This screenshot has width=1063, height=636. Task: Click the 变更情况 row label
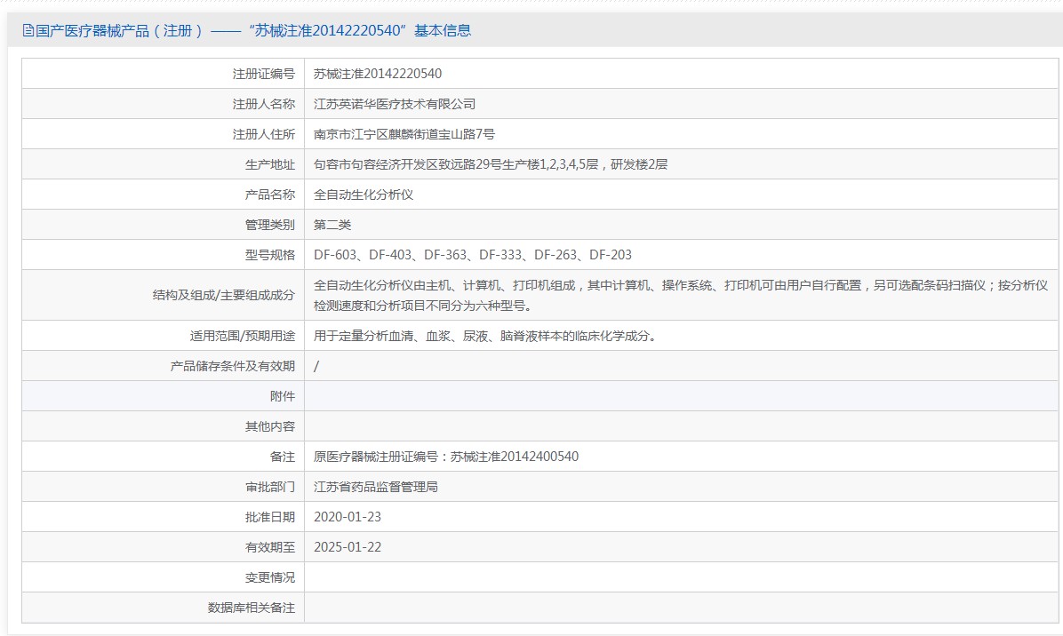269,577
